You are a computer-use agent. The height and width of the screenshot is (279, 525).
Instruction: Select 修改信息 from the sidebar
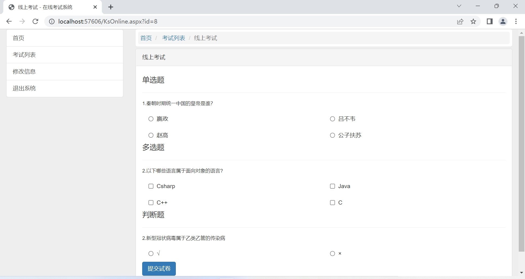24,71
